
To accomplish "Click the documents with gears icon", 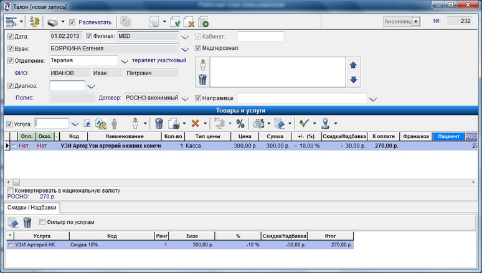I will pos(101,124).
